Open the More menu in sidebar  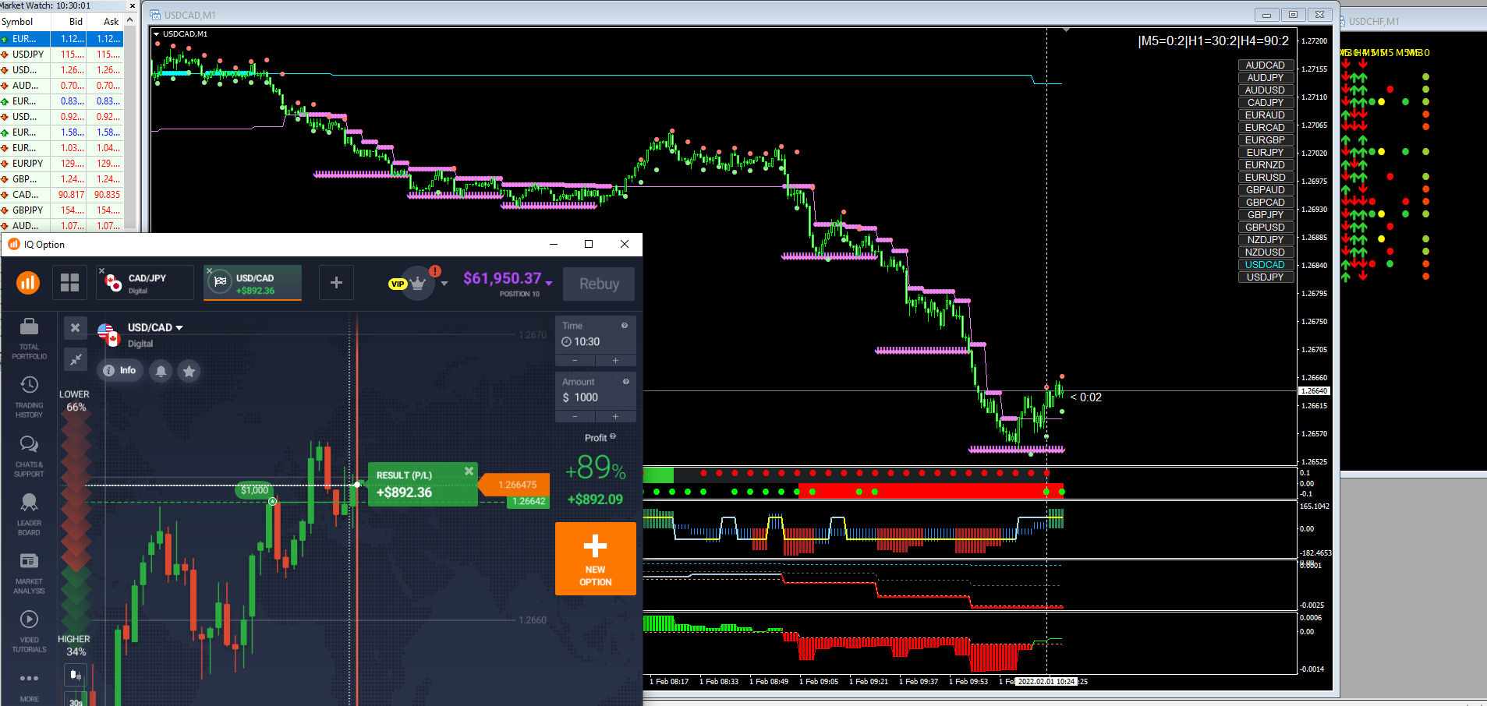(x=29, y=685)
